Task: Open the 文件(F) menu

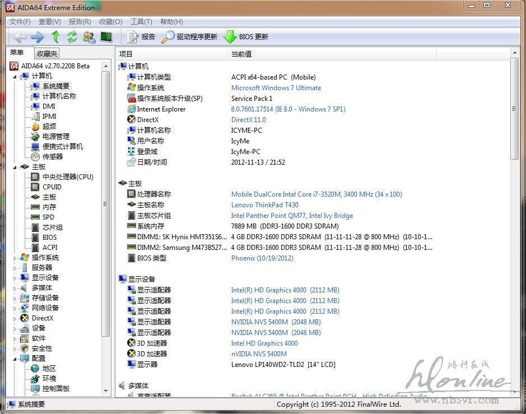Action: 20,22
